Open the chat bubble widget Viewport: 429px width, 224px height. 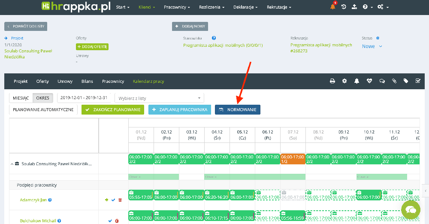411,210
